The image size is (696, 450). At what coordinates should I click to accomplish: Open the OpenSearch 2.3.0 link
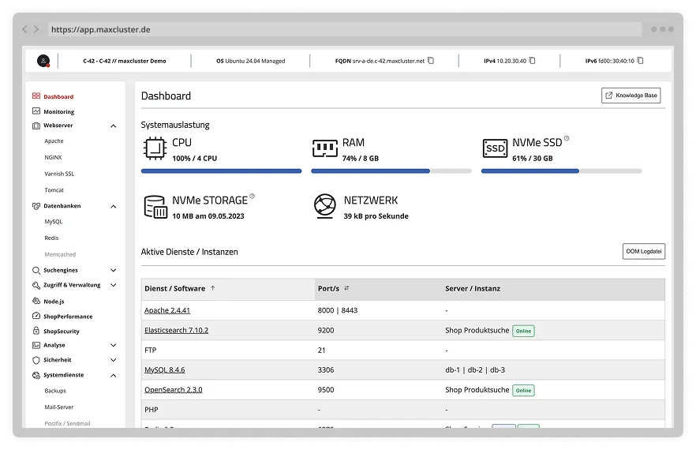(173, 389)
